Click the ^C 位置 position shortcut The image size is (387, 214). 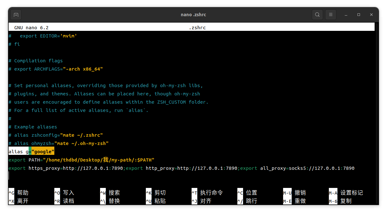pos(247,193)
